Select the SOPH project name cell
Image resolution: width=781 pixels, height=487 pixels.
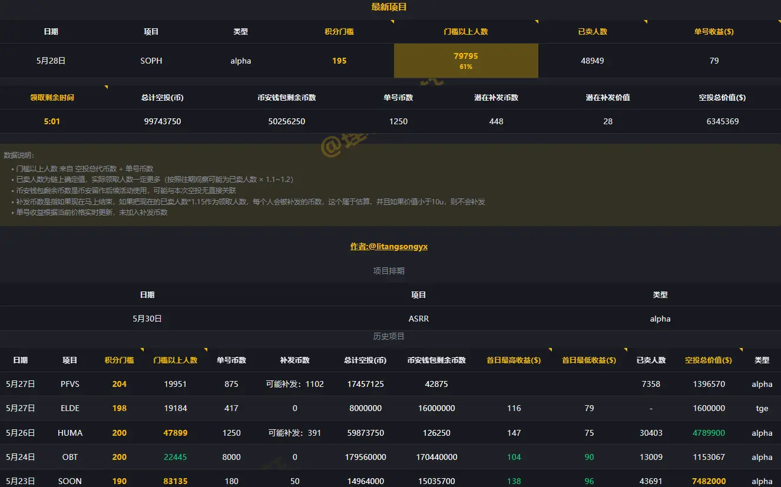(151, 61)
